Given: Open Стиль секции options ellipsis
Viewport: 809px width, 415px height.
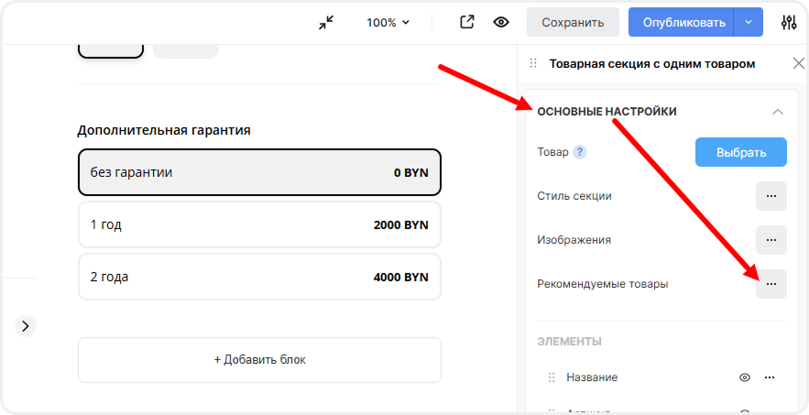Looking at the screenshot, I should pos(771,196).
